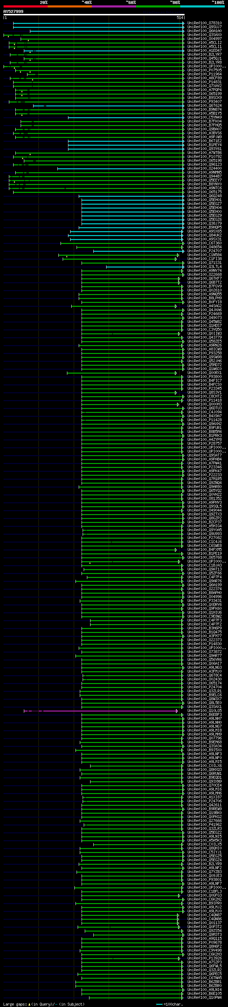228x1007 pixels.
Task: Click the UniRef100_B4FIC7 label
Action: click(204, 381)
